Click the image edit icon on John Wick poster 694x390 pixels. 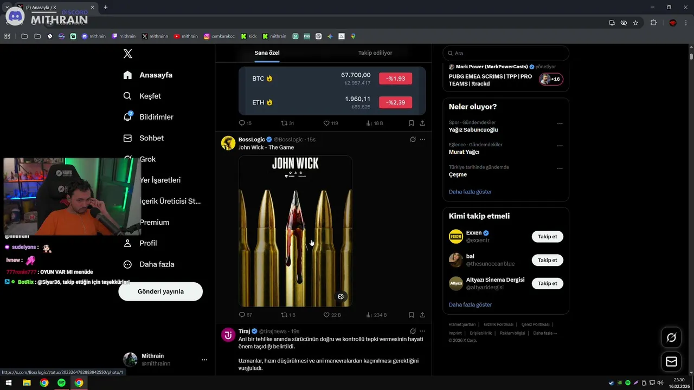pyautogui.click(x=341, y=296)
